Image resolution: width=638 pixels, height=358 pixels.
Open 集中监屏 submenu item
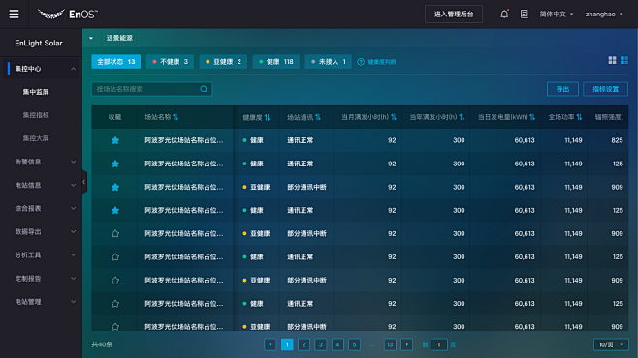36,92
